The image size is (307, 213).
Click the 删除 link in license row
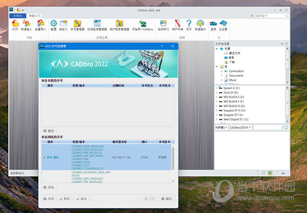pyautogui.click(x=56, y=157)
